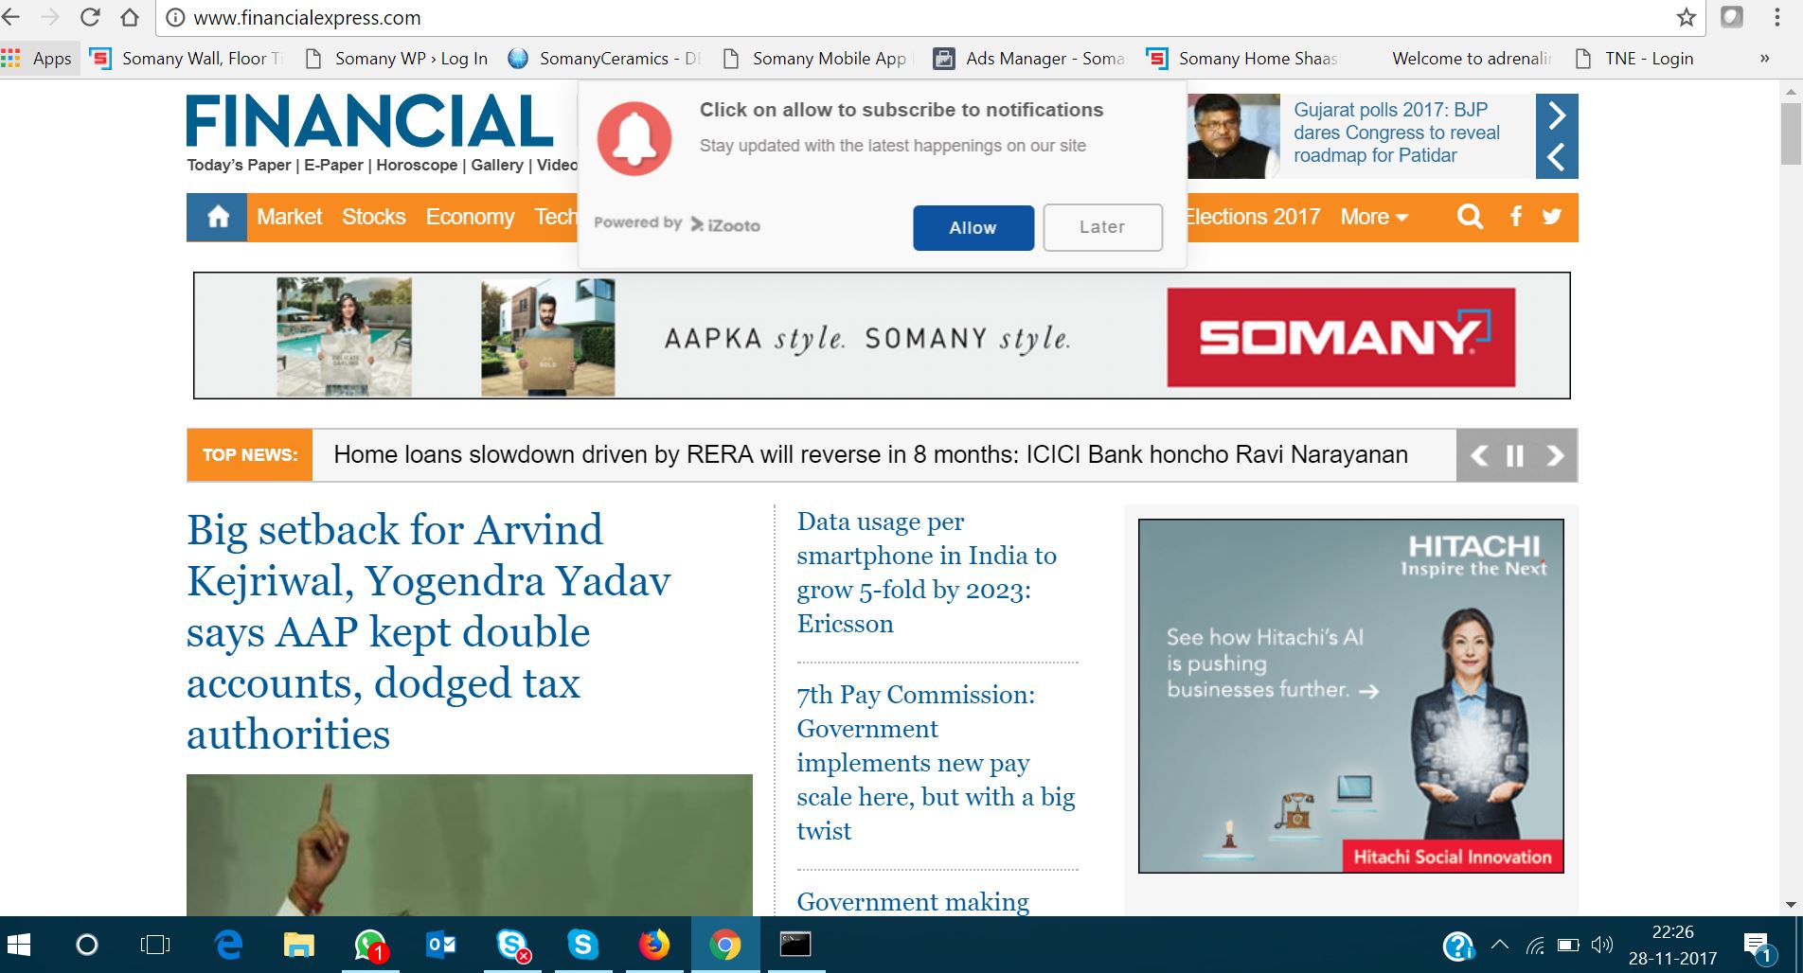Image resolution: width=1803 pixels, height=973 pixels.
Task: Open the TNE - Login bookmark
Action: click(x=1634, y=59)
